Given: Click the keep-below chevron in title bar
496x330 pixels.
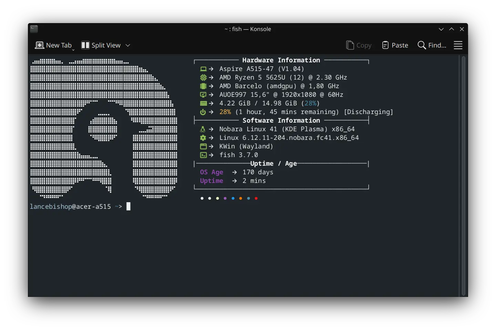Looking at the screenshot, I should click(x=441, y=29).
